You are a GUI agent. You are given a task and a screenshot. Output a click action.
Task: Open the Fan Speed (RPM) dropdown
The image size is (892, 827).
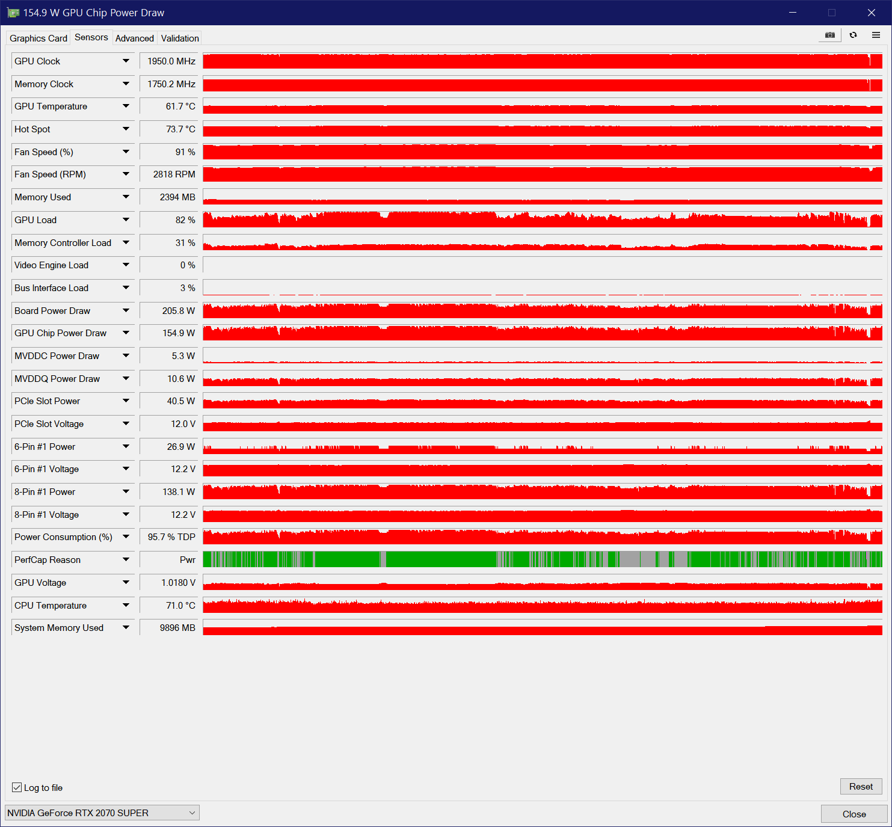click(126, 174)
